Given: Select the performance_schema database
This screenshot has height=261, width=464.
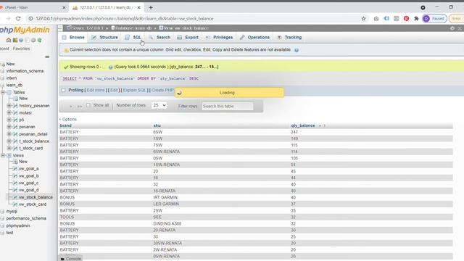Looking at the screenshot, I should click(26, 218).
